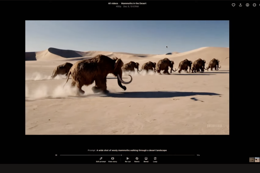Image resolution: width=260 pixels, height=173 pixels.
Task: Go back to All videos
Action: (113, 3)
